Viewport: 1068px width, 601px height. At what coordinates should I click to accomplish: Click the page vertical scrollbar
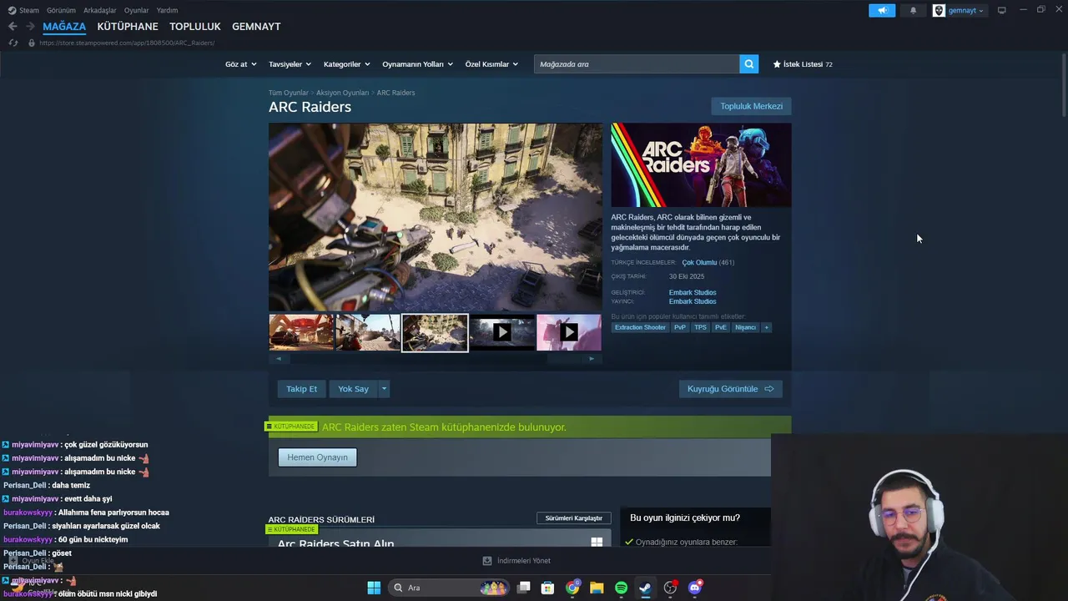[1064, 85]
